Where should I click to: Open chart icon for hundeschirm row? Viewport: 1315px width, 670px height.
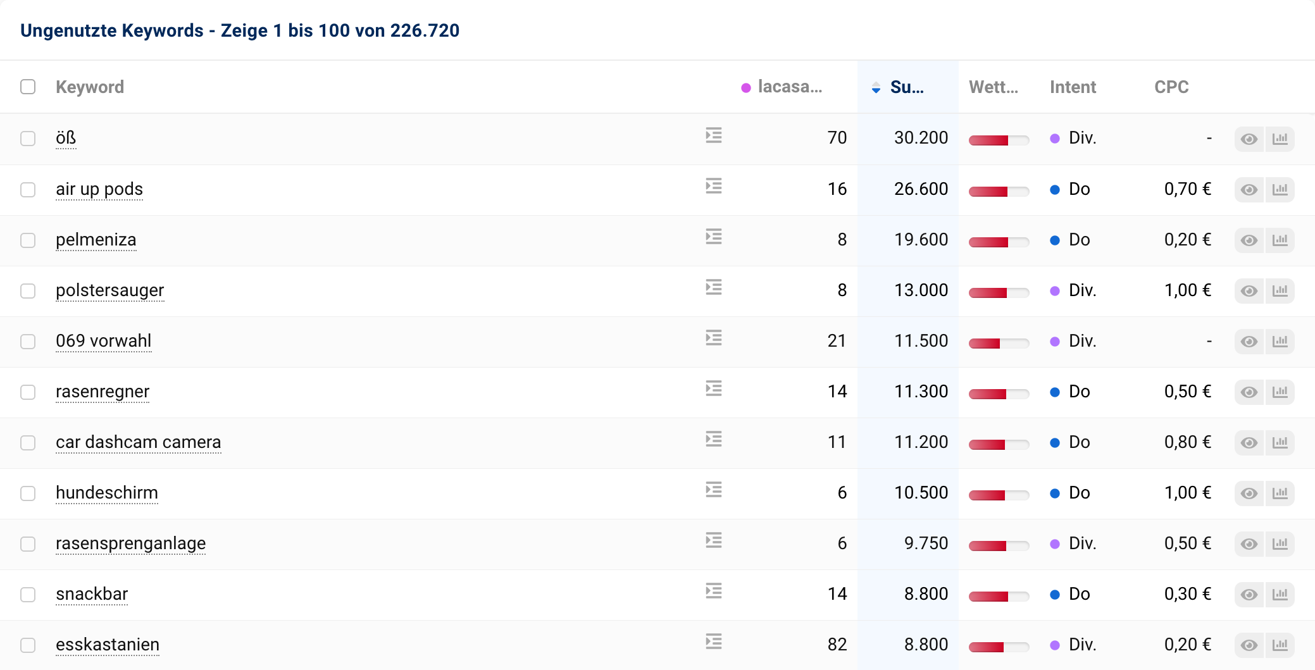pos(1280,493)
